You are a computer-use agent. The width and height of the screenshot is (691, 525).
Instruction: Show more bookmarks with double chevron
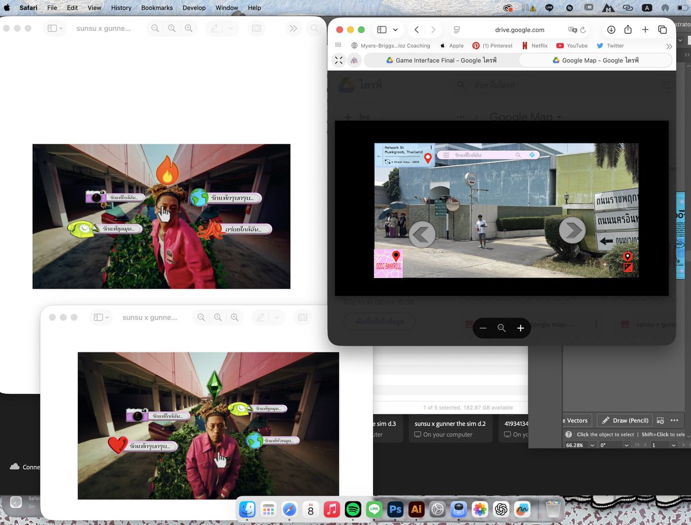coord(669,46)
